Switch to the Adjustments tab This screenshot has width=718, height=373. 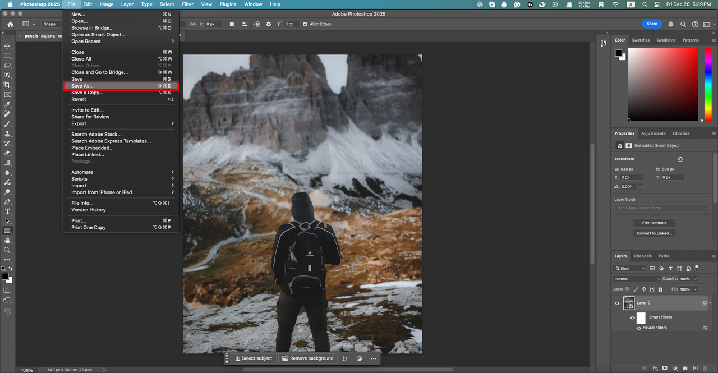(x=653, y=133)
